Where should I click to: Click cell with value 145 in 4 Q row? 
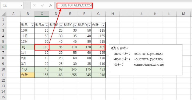coord(70,69)
